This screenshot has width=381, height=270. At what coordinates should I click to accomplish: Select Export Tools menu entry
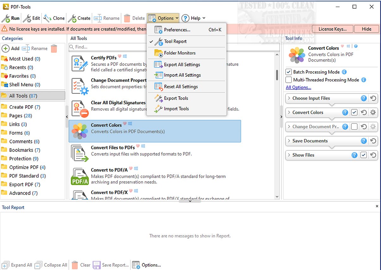tap(187, 98)
